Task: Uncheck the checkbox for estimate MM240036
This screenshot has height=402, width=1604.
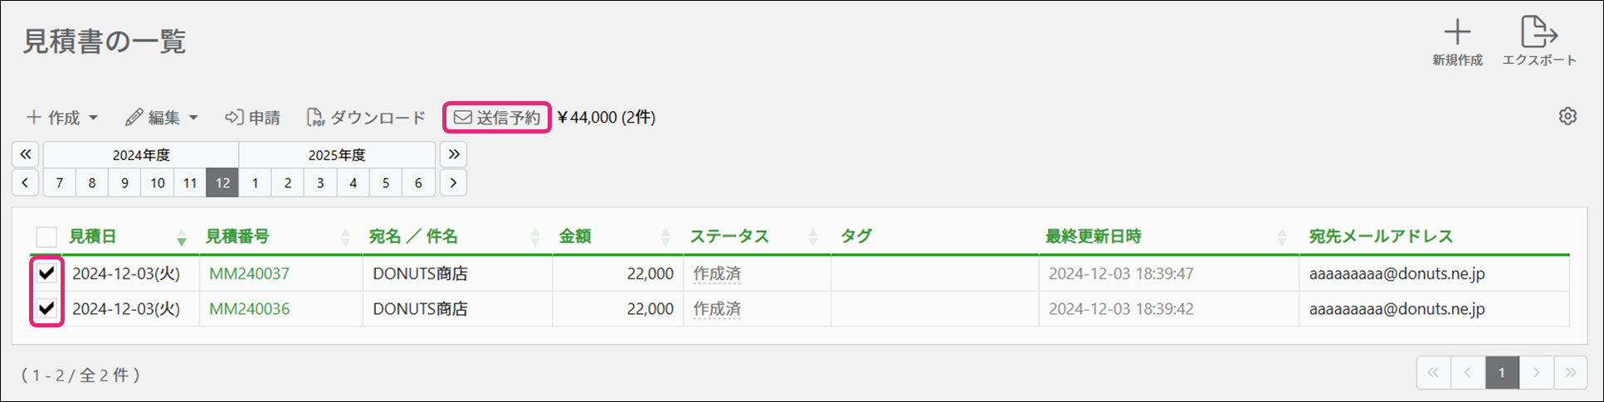Action: tap(46, 308)
